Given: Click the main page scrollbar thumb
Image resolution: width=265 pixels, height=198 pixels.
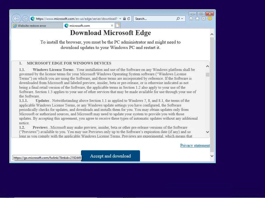Looking at the screenshot, I should point(212,94).
